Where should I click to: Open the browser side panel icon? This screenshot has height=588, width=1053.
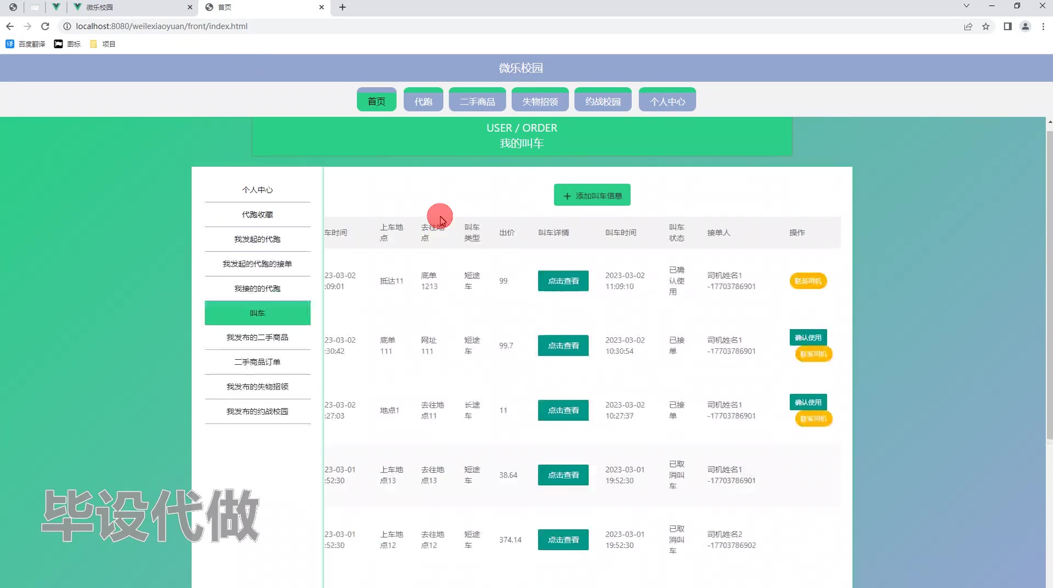tap(1007, 26)
